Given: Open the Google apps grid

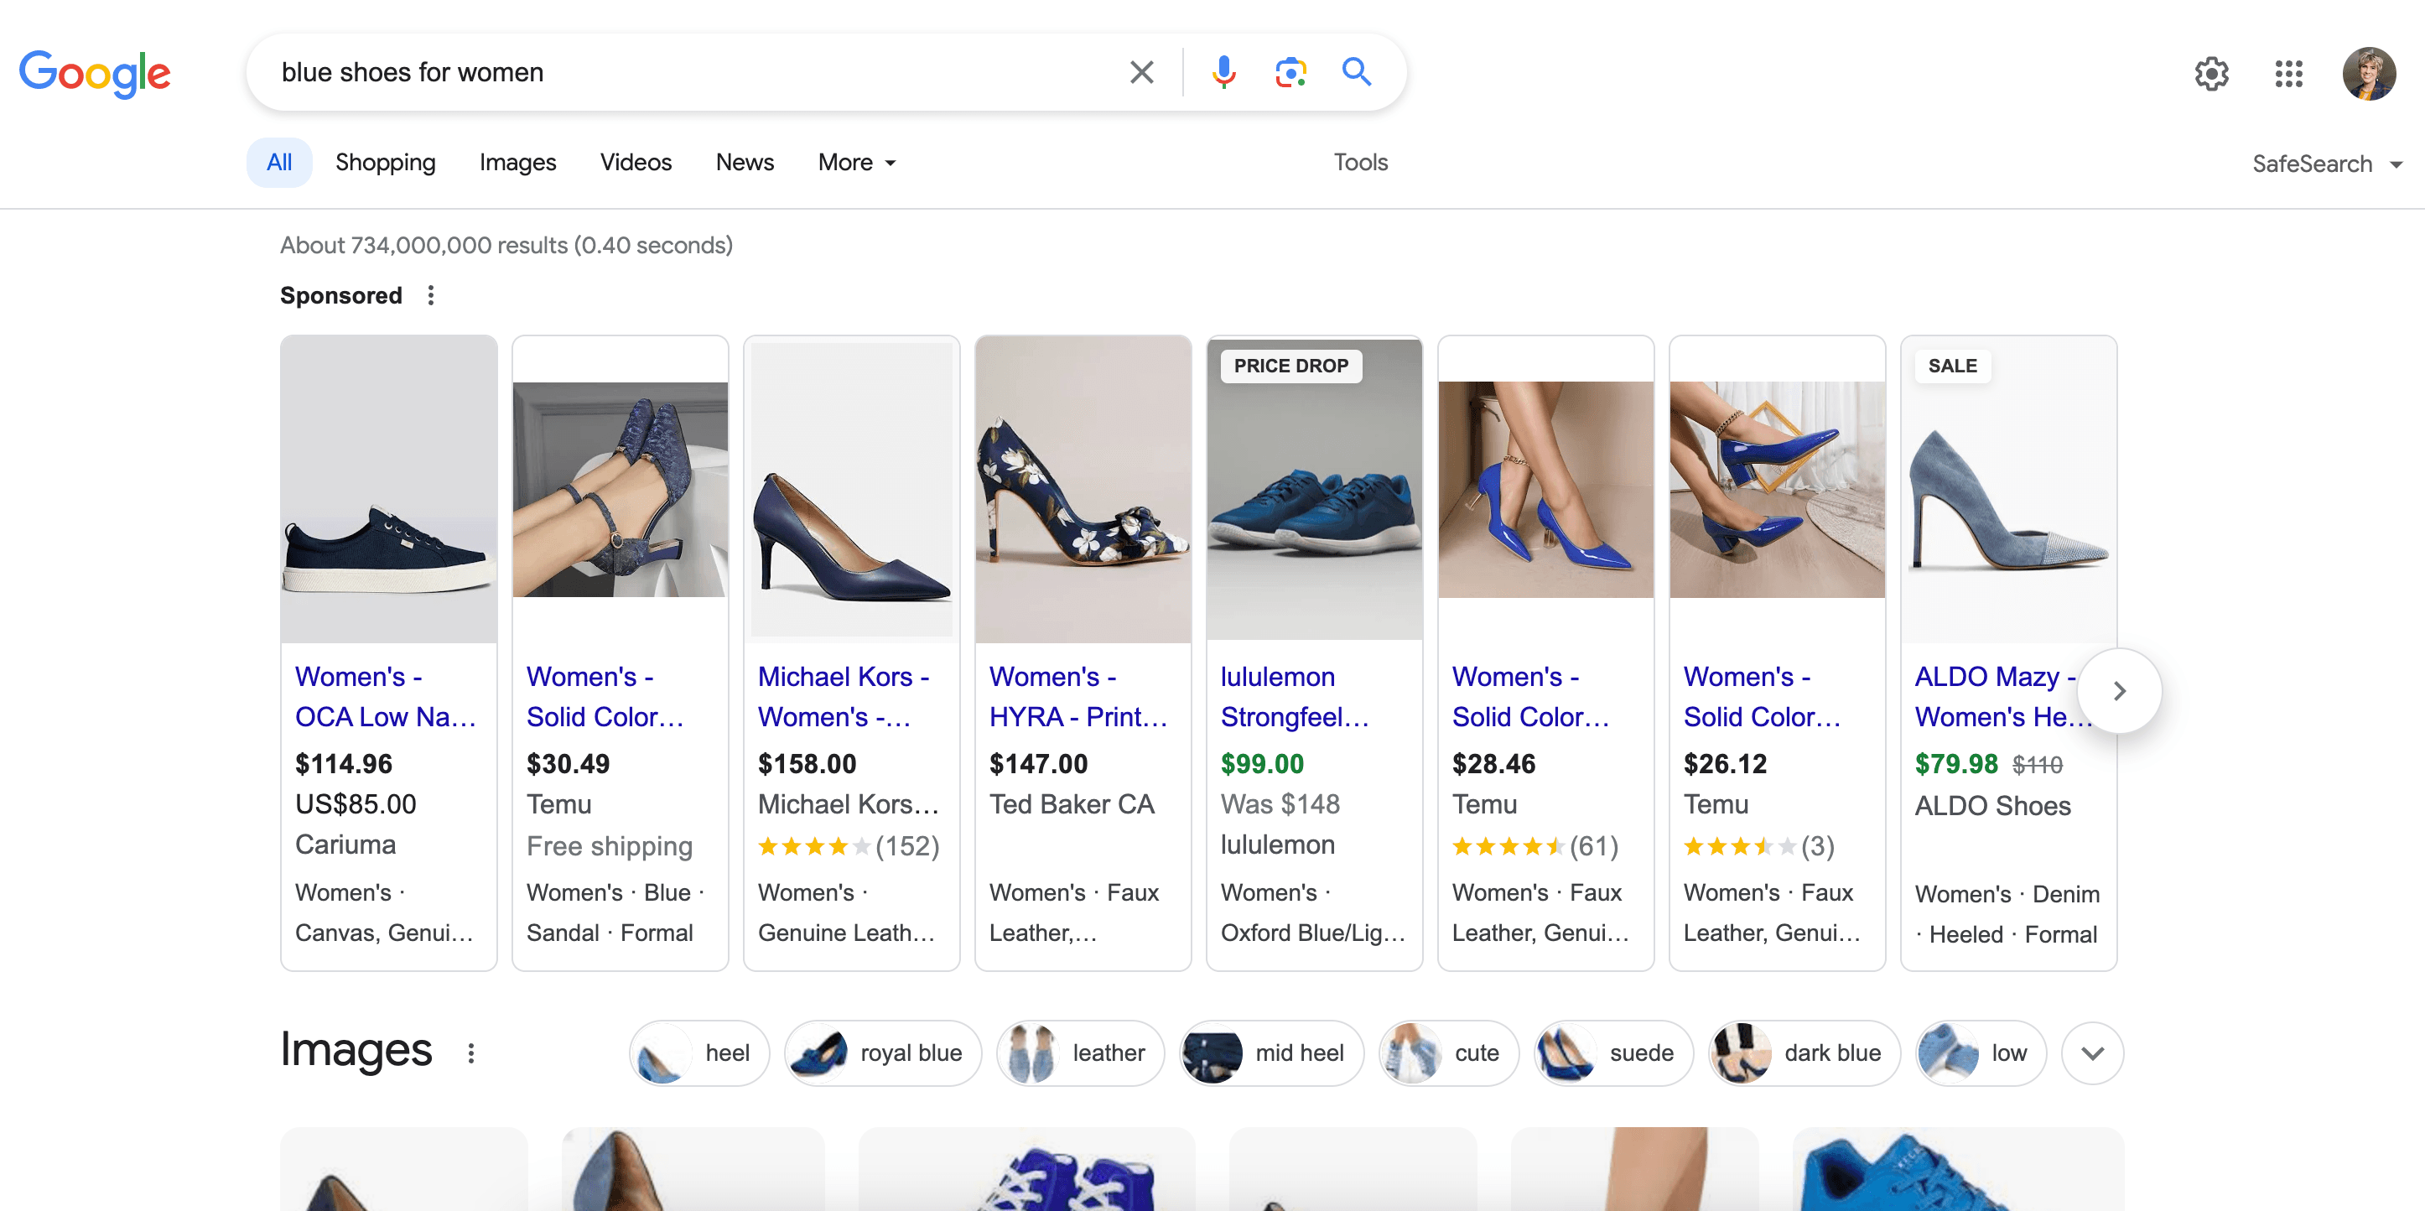Looking at the screenshot, I should 2289,74.
